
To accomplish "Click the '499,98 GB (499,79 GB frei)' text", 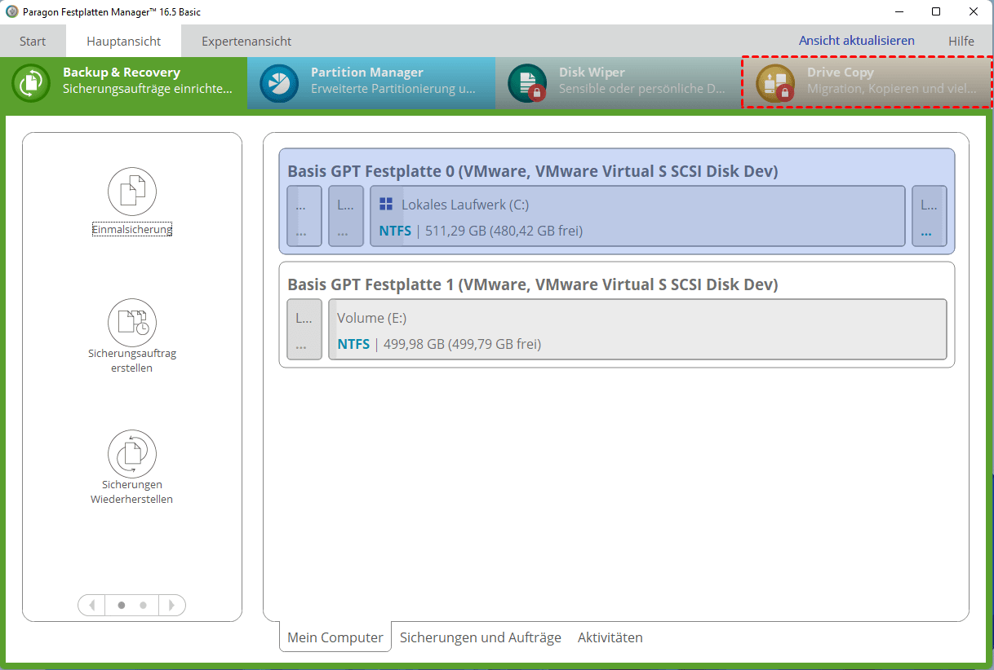I will pyautogui.click(x=463, y=344).
